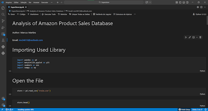Open the mv24613@outlook.com email link

[31, 40]
